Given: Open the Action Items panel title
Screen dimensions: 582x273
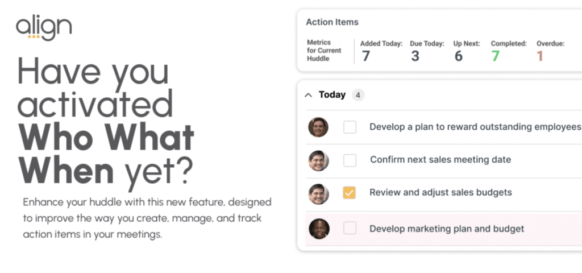Looking at the screenshot, I should pyautogui.click(x=332, y=22).
